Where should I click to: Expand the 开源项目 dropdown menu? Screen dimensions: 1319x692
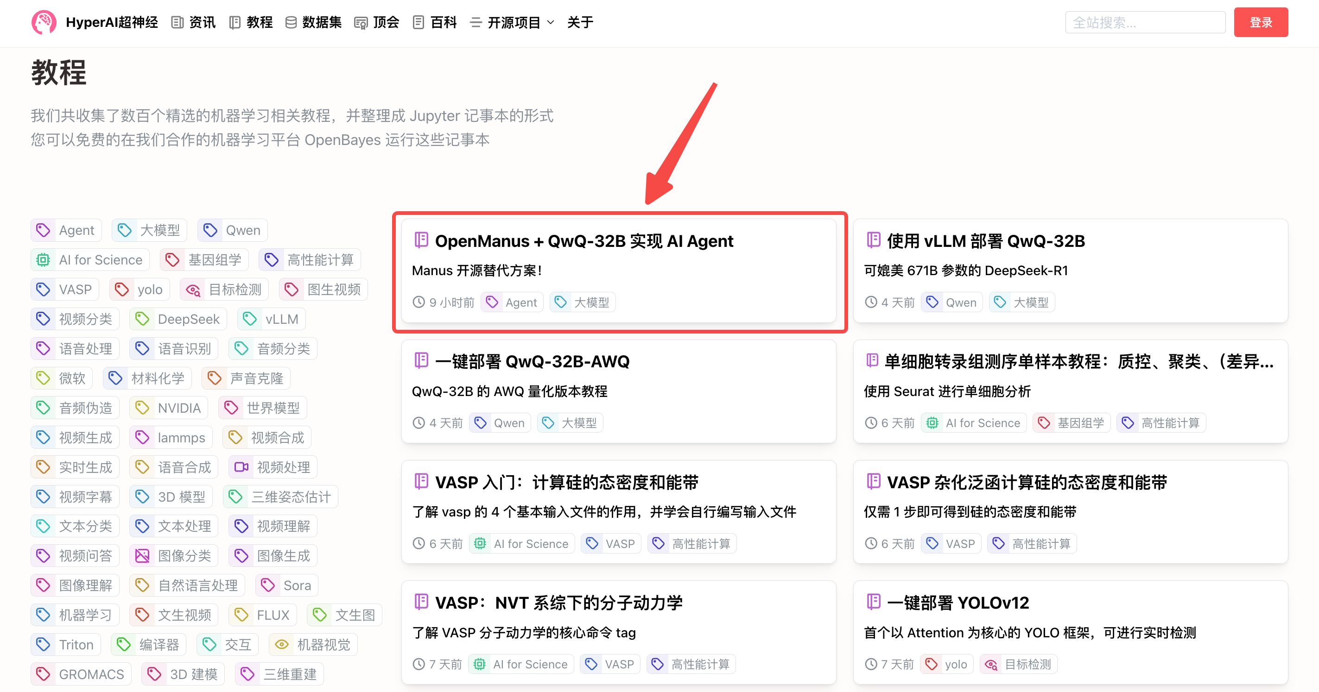coord(513,23)
